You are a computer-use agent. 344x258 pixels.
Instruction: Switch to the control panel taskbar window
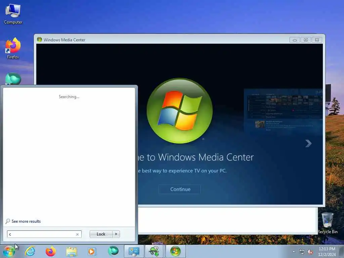pos(134,251)
